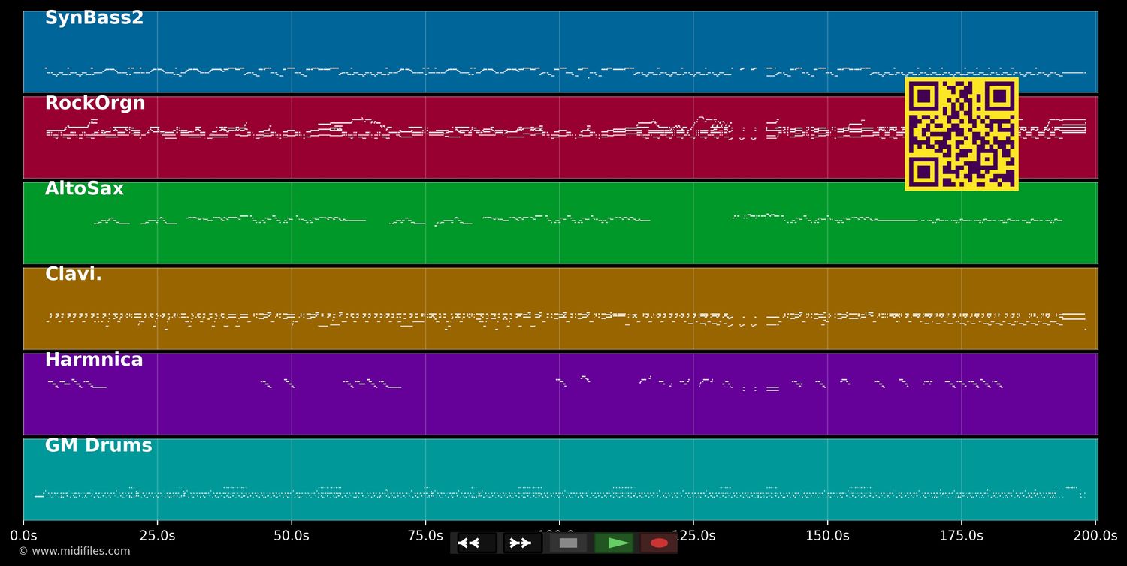Select the AltoSax track label
This screenshot has width=1127, height=566.
(x=84, y=189)
